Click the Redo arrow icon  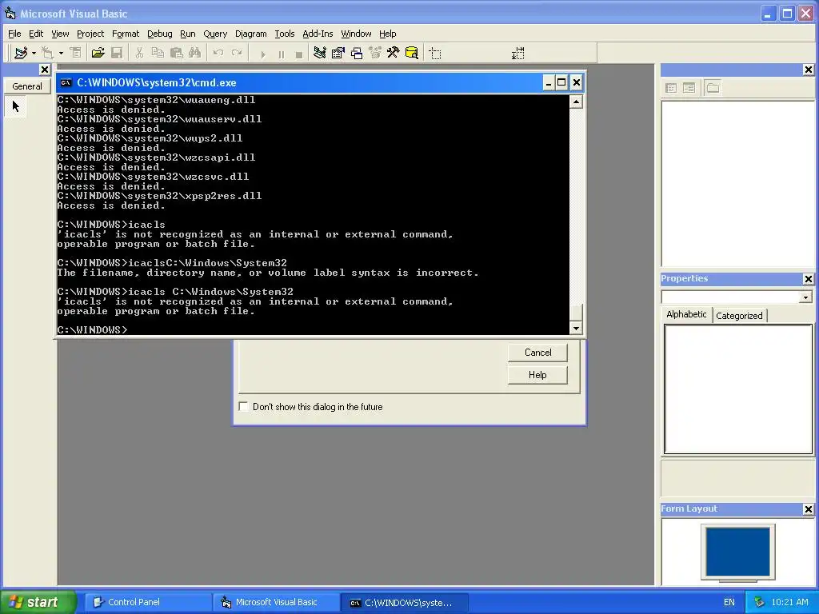tap(237, 53)
